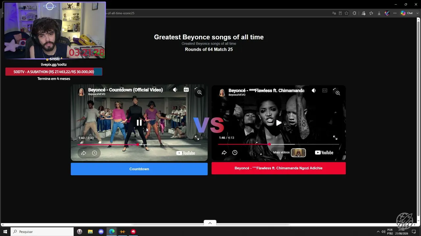This screenshot has height=236, width=421.
Task: Open the red fist app in taskbar
Action: coord(133,232)
